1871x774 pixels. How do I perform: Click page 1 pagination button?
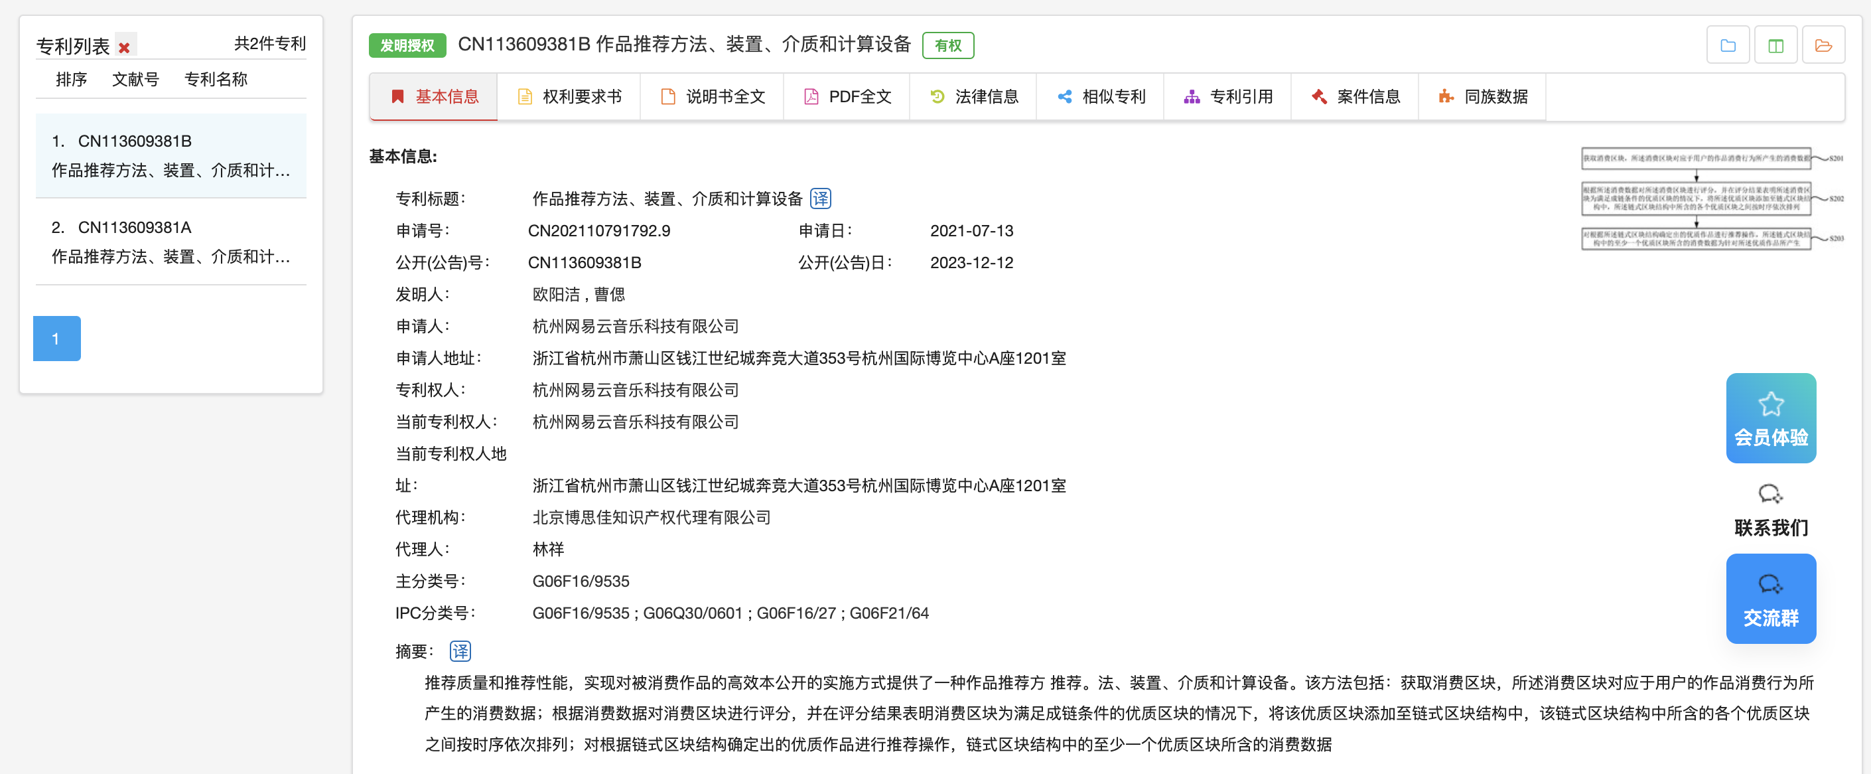click(x=56, y=339)
